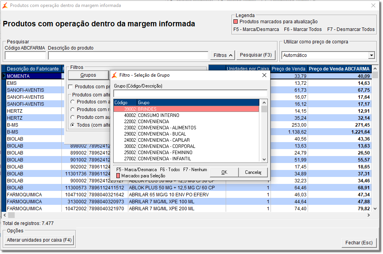Viewport: 383px width, 254px height.
Task: Click the group list scroll up arrow
Action: click(x=264, y=103)
